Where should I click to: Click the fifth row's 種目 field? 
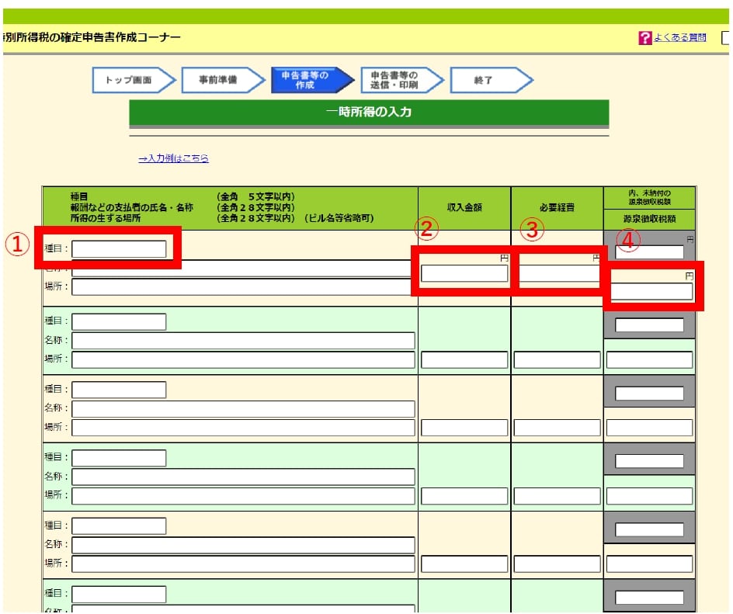pyautogui.click(x=119, y=526)
